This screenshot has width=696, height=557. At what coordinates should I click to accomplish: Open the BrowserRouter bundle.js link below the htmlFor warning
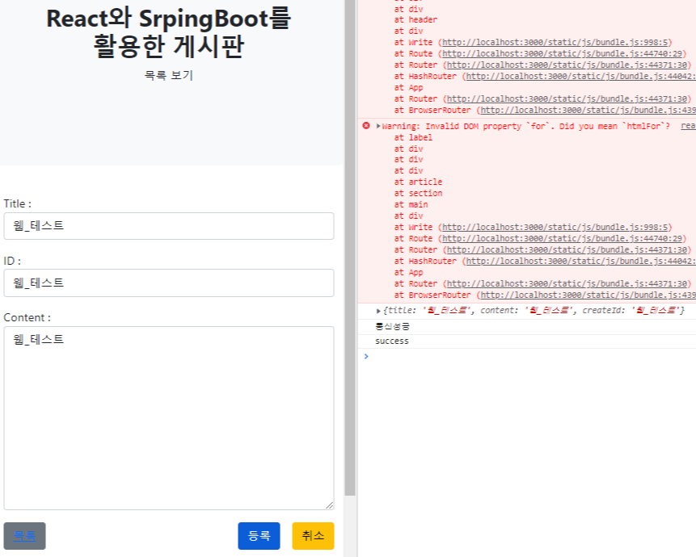[588, 295]
